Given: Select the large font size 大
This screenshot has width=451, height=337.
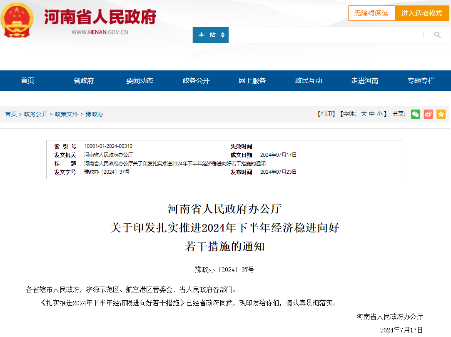Looking at the screenshot, I should [364, 114].
